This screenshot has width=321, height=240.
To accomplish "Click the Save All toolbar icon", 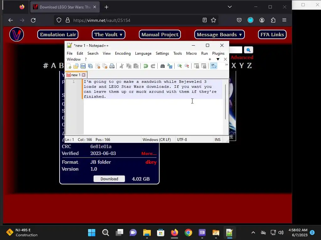I will coord(90,66).
